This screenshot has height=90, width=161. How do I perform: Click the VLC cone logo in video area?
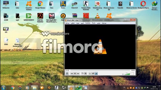point(100,47)
